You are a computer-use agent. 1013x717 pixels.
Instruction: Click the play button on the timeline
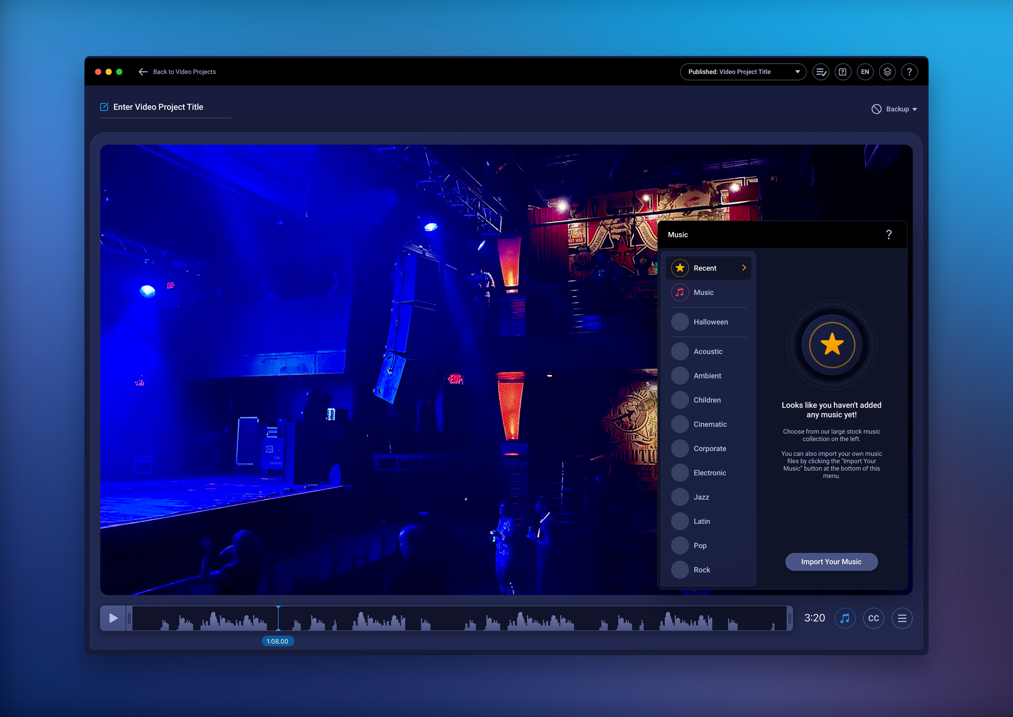point(113,618)
